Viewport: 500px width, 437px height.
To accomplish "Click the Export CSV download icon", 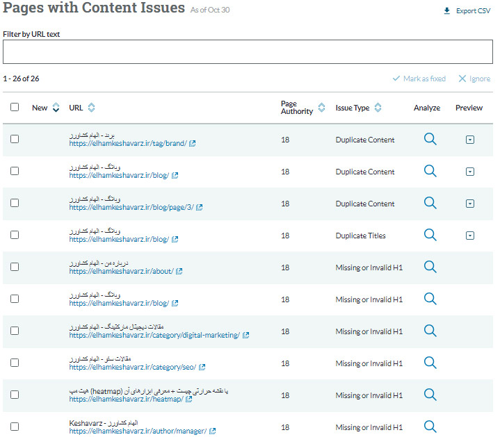I will [447, 11].
